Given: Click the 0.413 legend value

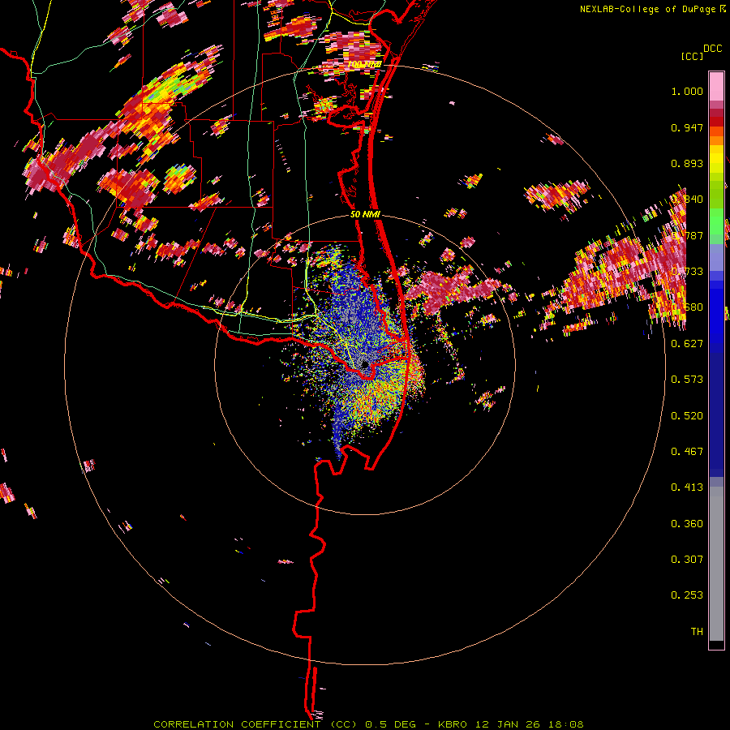Looking at the screenshot, I should [x=687, y=487].
